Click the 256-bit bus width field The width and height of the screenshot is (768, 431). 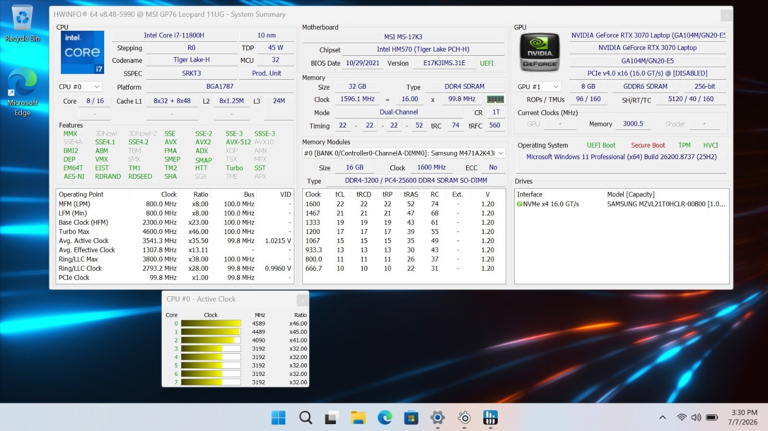coord(705,87)
